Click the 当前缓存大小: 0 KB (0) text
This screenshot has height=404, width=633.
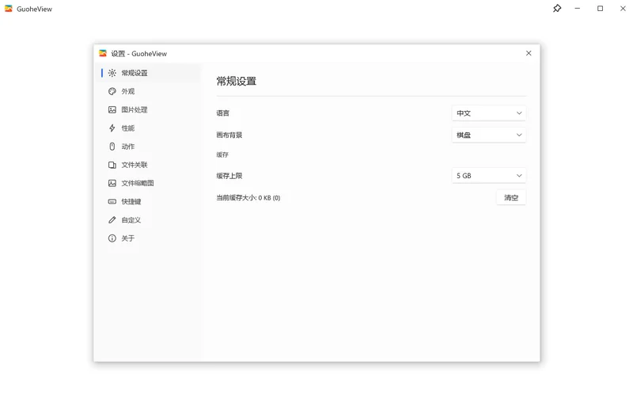pyautogui.click(x=248, y=198)
